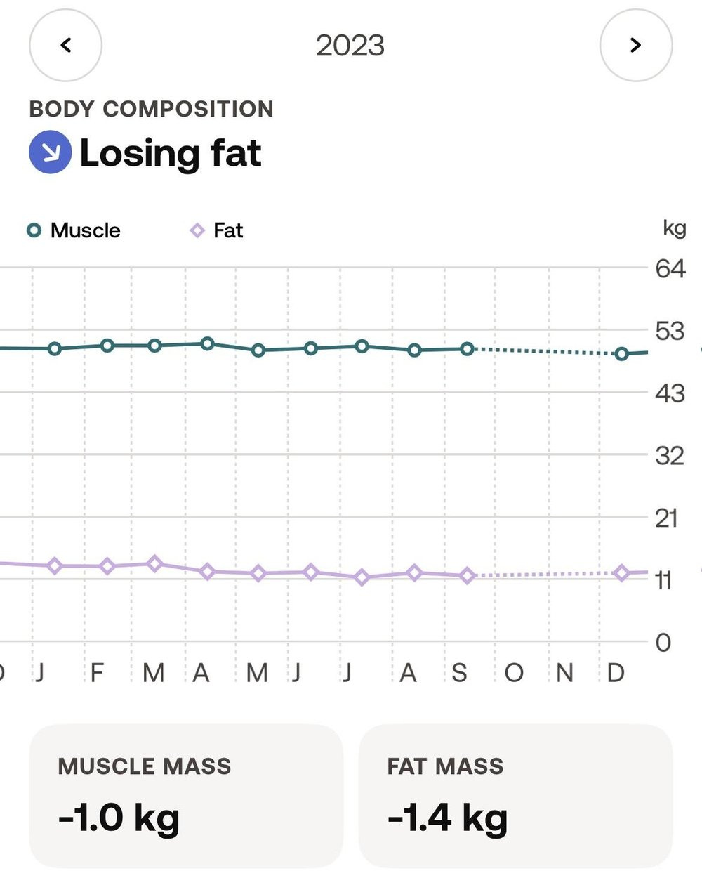Tap the O month axis label

coord(514,673)
